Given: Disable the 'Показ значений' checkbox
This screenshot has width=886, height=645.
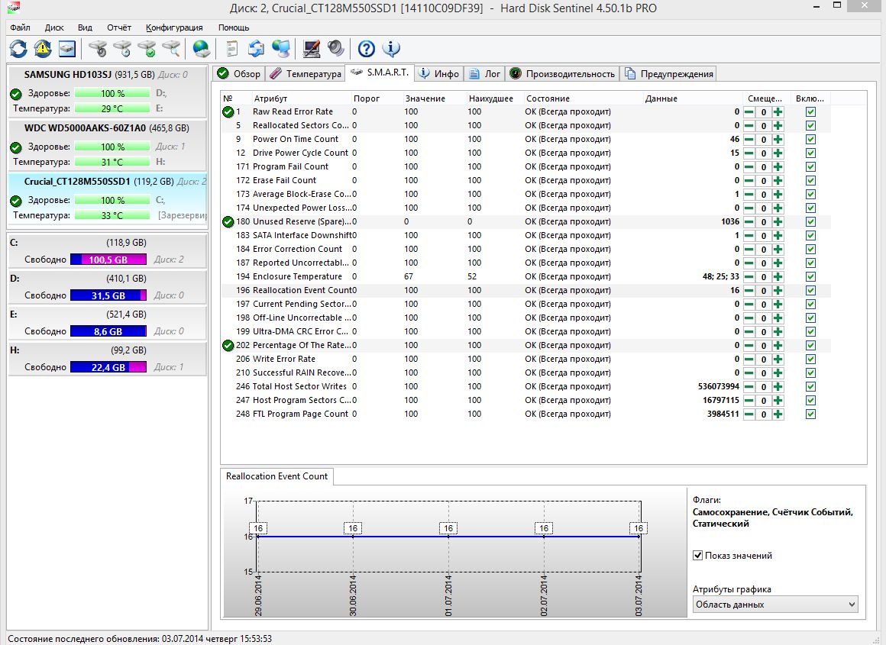Looking at the screenshot, I should (697, 556).
